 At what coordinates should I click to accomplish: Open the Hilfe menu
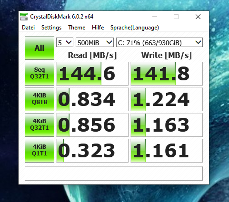coord(98,28)
